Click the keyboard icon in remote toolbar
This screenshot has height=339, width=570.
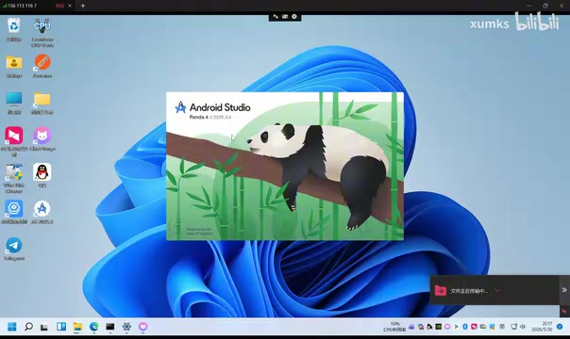pyautogui.click(x=285, y=17)
